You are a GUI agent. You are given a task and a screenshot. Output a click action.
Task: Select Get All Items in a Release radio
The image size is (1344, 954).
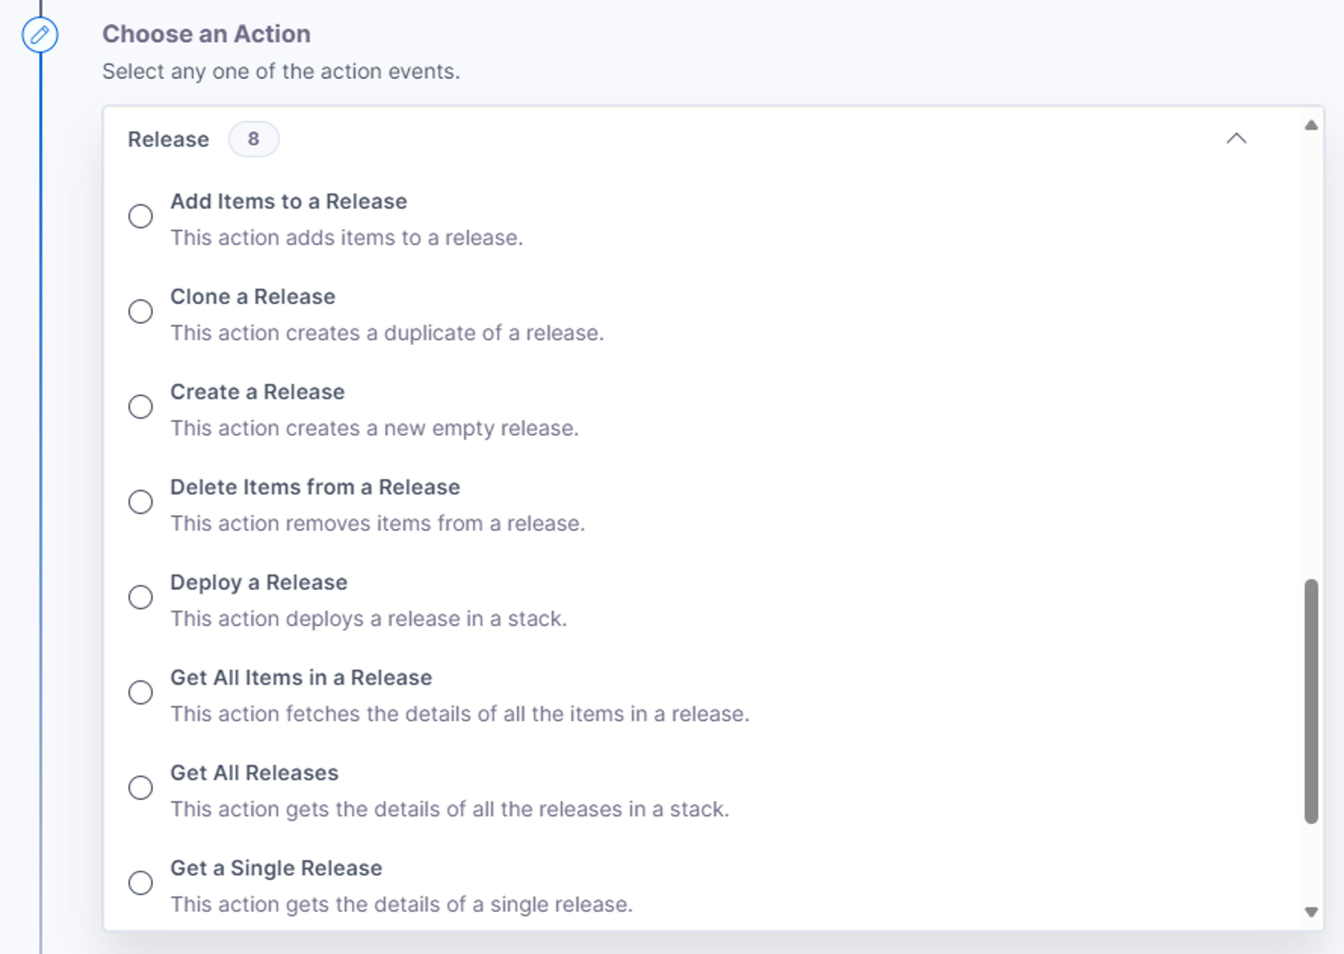[140, 692]
